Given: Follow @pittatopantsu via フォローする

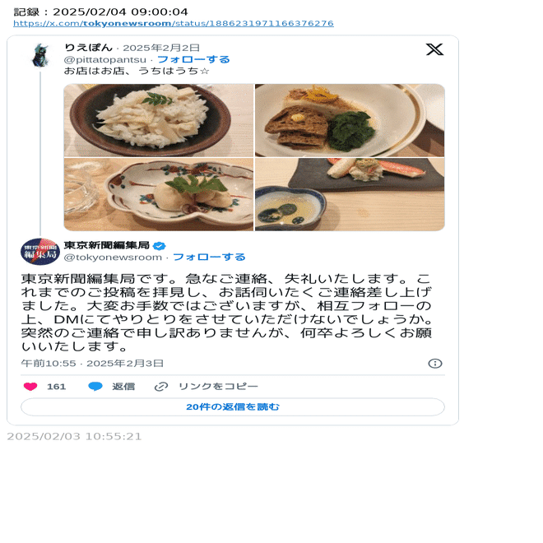Looking at the screenshot, I should click(x=193, y=59).
